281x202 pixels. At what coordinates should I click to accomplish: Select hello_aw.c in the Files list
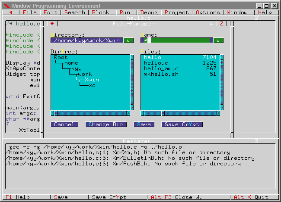[x=161, y=68]
